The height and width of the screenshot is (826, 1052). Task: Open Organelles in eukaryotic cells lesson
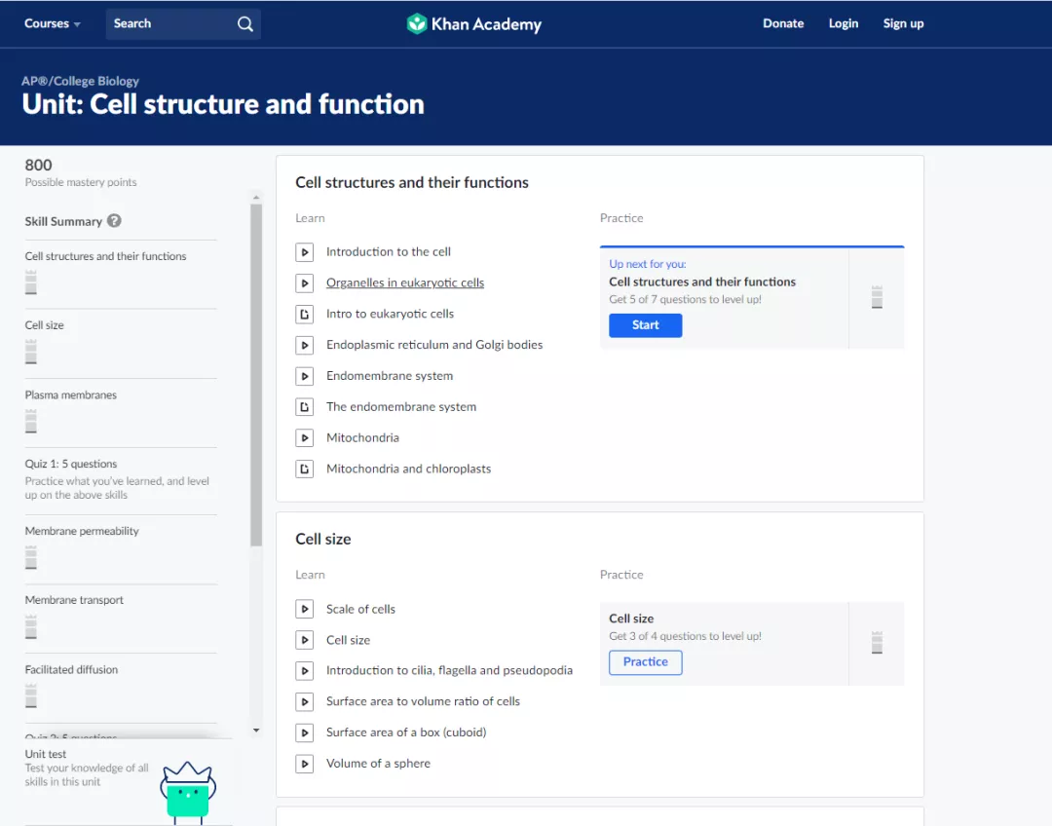(405, 283)
